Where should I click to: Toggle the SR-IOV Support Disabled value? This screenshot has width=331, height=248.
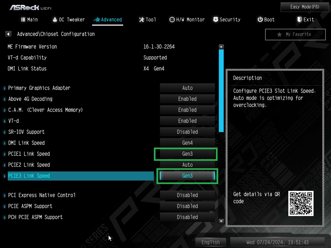187,132
